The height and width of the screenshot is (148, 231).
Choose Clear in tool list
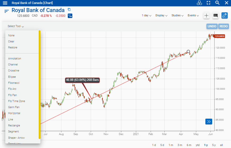[22, 41]
